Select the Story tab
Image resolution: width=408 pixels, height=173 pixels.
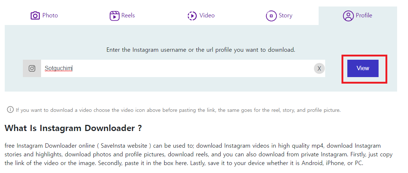pos(279,16)
